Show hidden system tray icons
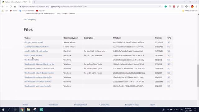This screenshot has height=112, width=199. tap(168, 110)
